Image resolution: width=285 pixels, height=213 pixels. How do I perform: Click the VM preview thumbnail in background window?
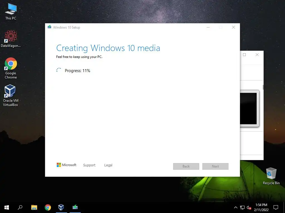tap(249, 108)
